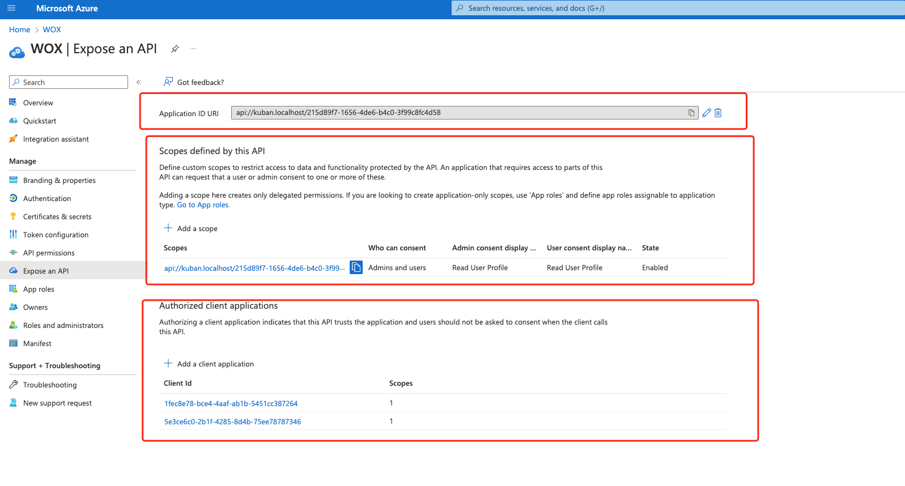This screenshot has height=486, width=905.
Task: Go to Certificates & secrets
Action: pyautogui.click(x=57, y=217)
